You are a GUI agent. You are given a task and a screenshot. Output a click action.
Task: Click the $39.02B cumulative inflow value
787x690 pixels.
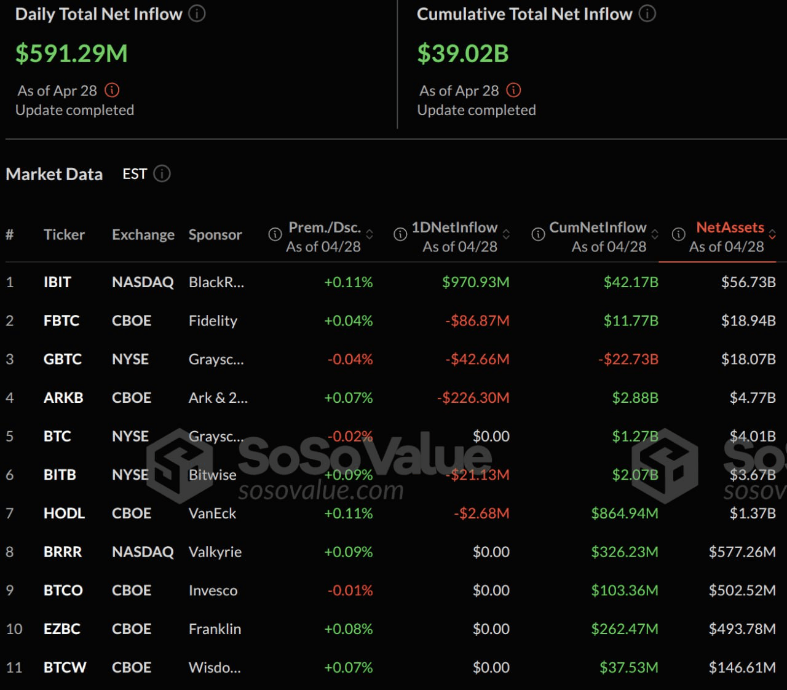tap(463, 54)
